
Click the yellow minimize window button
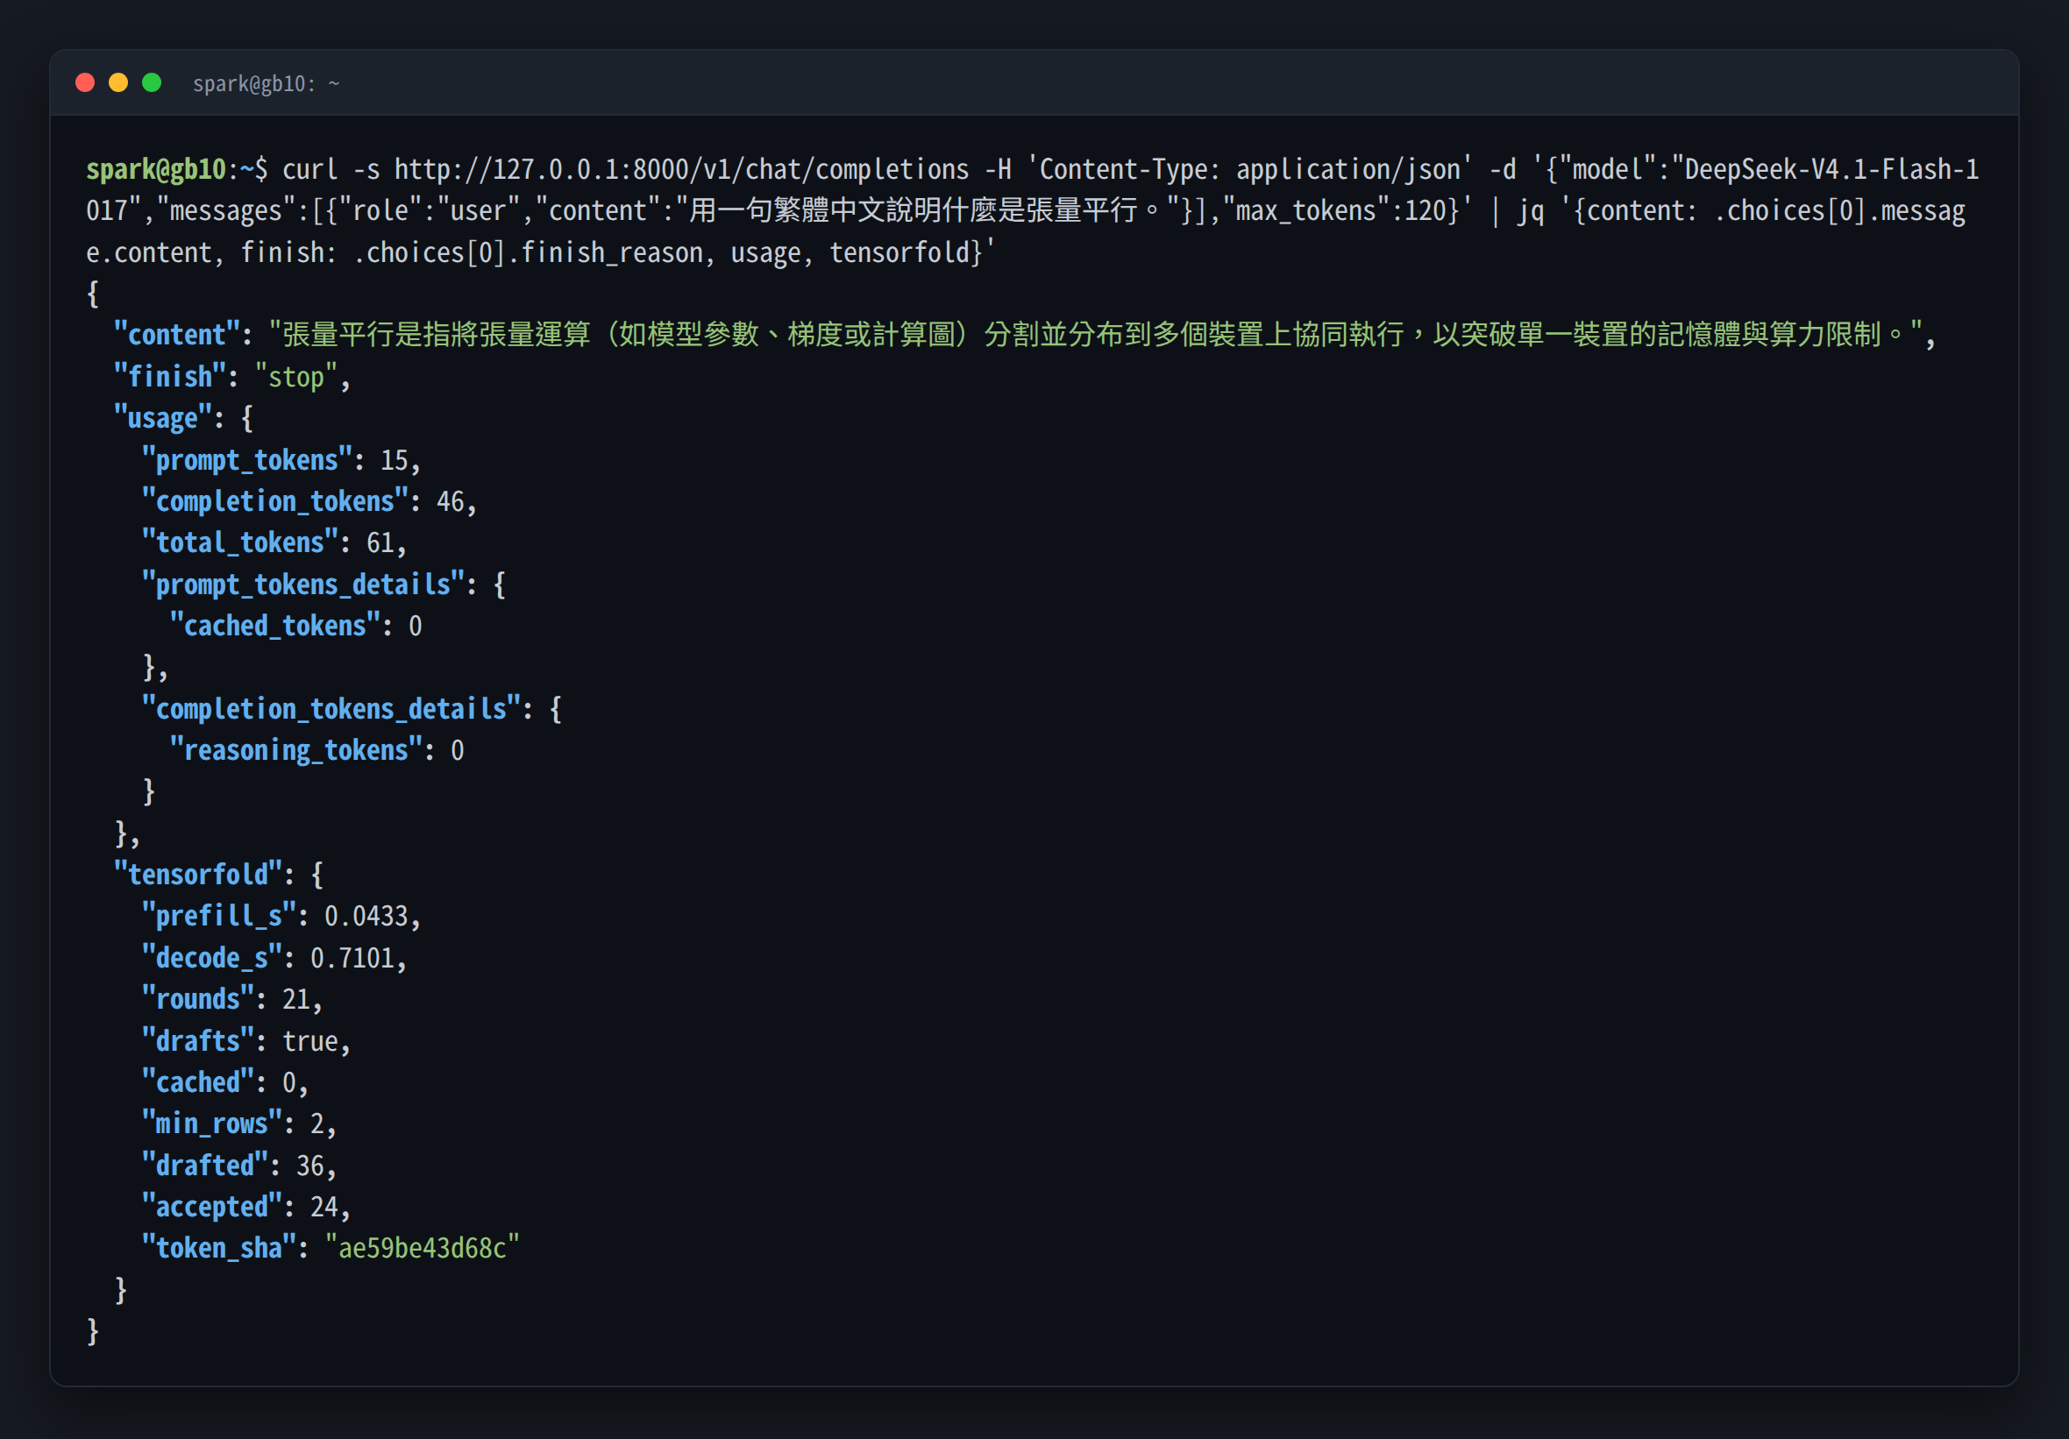coord(118,83)
